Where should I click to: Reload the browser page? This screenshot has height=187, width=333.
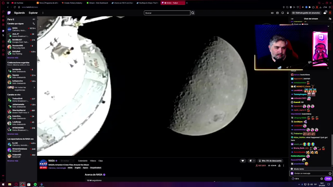tap(15, 7)
